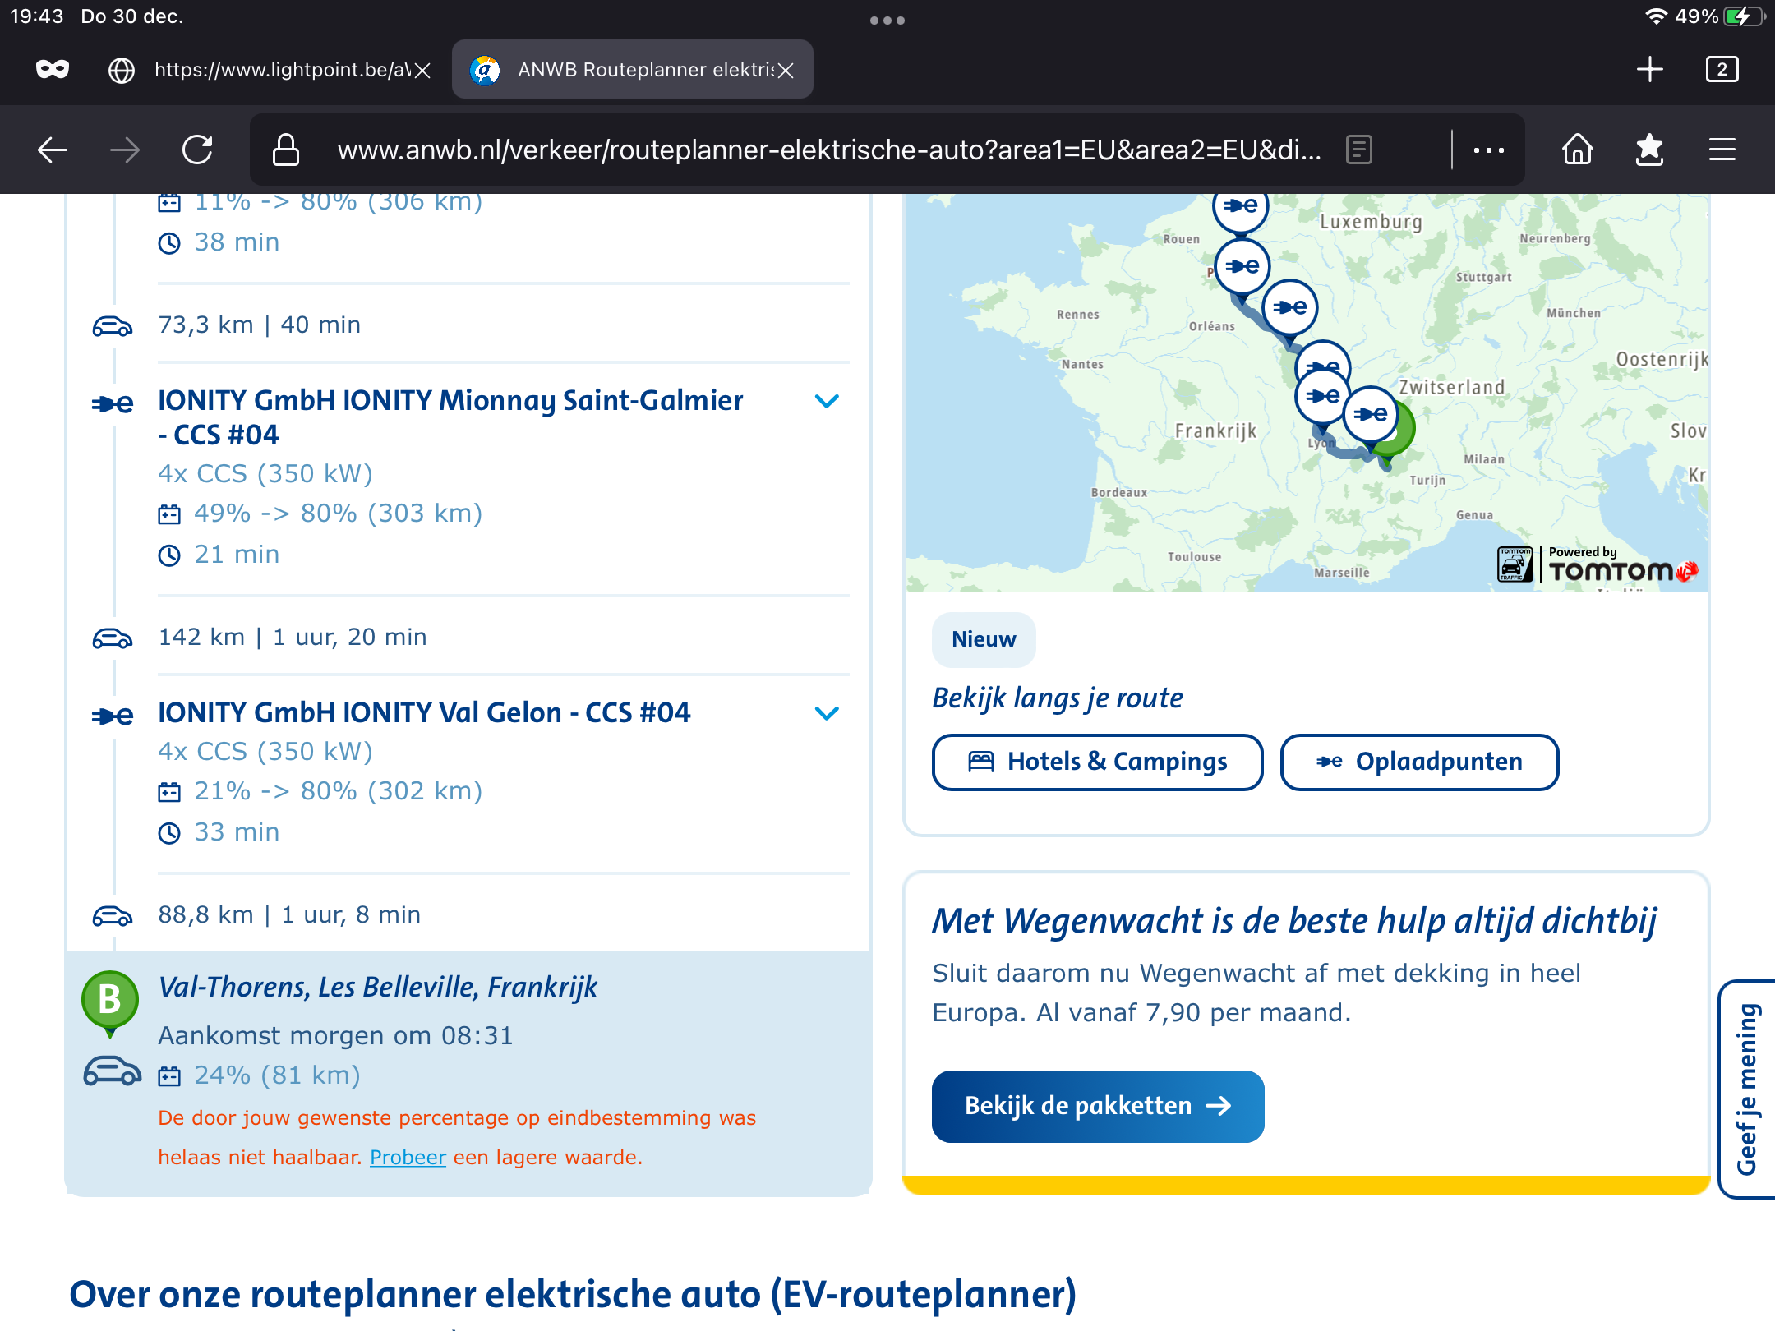Tap the browser back arrow
The width and height of the screenshot is (1775, 1331).
53,150
